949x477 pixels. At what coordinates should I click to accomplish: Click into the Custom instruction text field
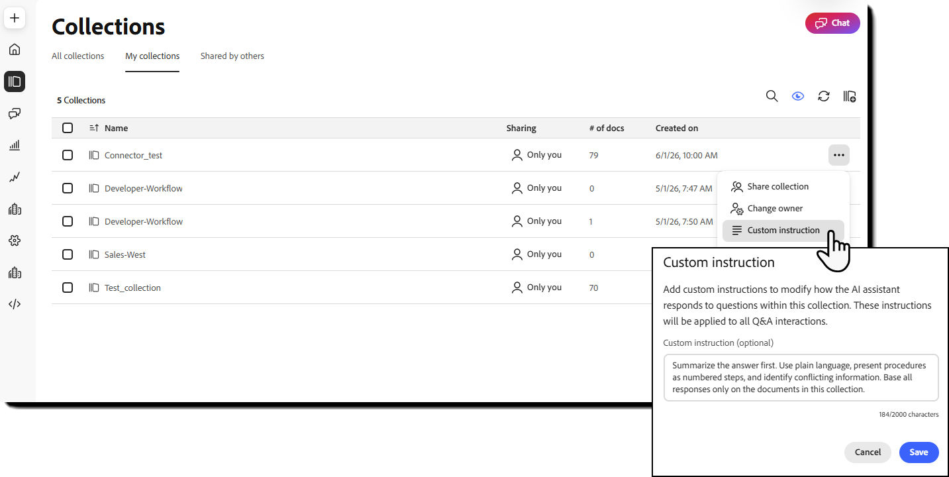tap(801, 378)
